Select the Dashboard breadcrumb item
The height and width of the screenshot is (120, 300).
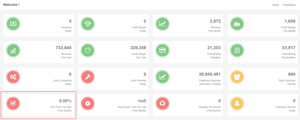pyautogui.click(x=289, y=5)
